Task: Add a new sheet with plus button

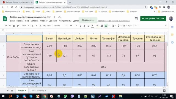Action: tap(8, 90)
